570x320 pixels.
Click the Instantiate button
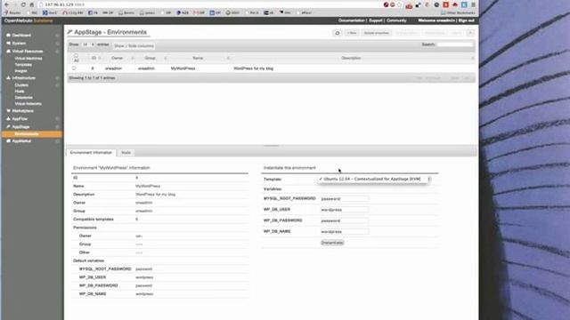point(332,243)
